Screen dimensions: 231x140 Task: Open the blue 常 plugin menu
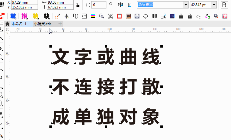tap(13, 16)
